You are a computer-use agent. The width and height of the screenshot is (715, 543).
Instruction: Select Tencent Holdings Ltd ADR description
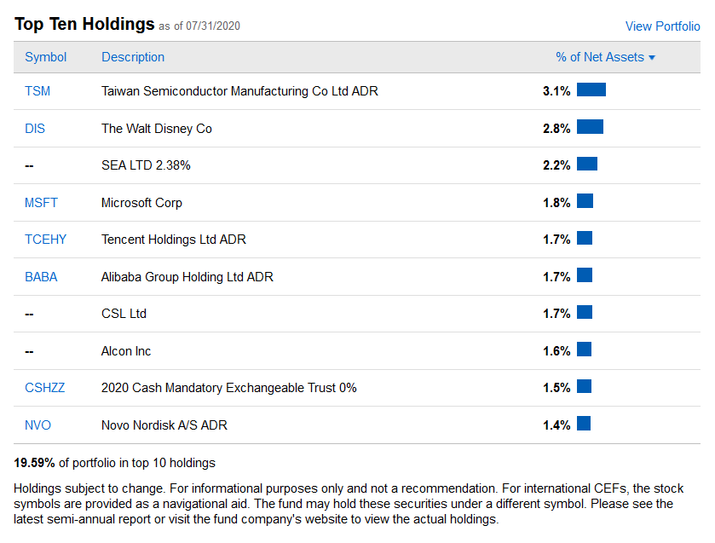174,240
